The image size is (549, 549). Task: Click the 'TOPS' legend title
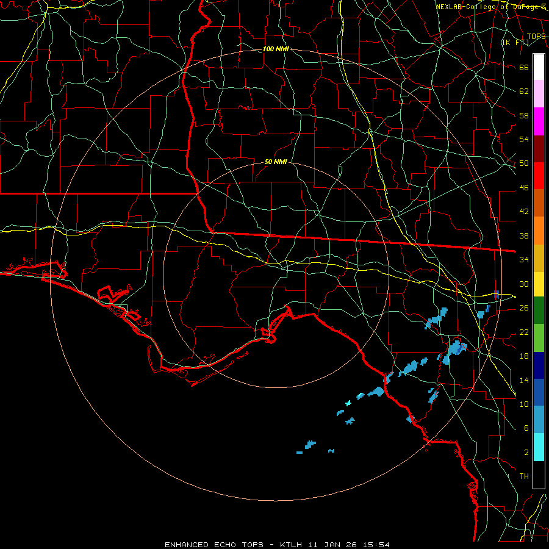point(536,36)
